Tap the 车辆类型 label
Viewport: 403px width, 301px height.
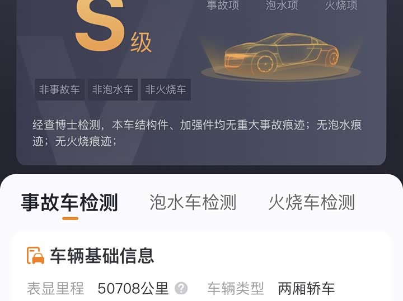pyautogui.click(x=236, y=289)
